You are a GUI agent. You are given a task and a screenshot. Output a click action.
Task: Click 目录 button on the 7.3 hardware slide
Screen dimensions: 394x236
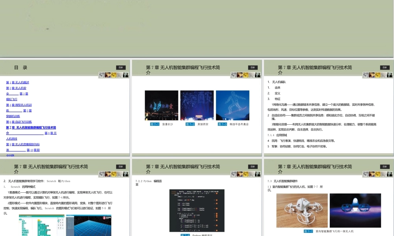click(x=385, y=166)
